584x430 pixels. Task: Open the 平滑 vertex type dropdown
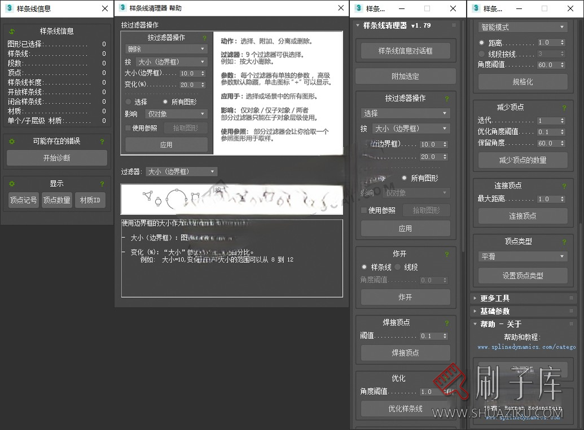click(522, 256)
